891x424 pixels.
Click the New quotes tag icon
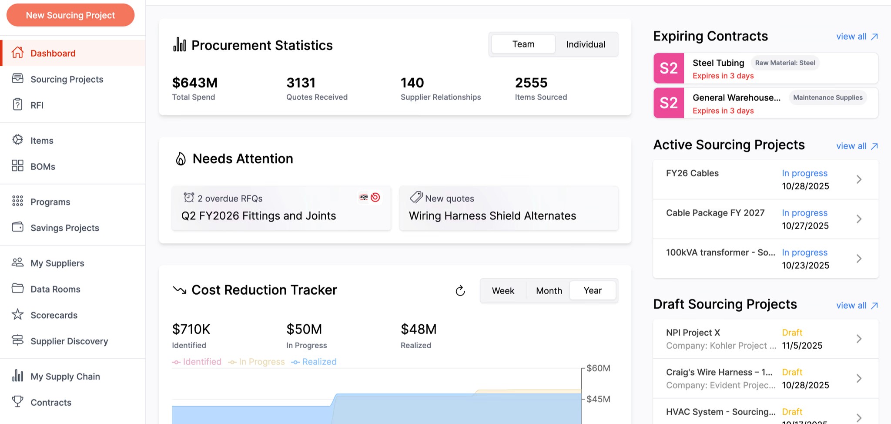[416, 197]
